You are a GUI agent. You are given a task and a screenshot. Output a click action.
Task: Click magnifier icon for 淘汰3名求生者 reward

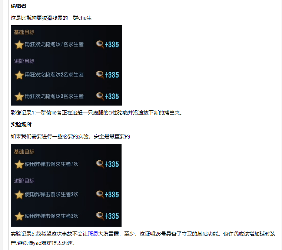coord(100,96)
